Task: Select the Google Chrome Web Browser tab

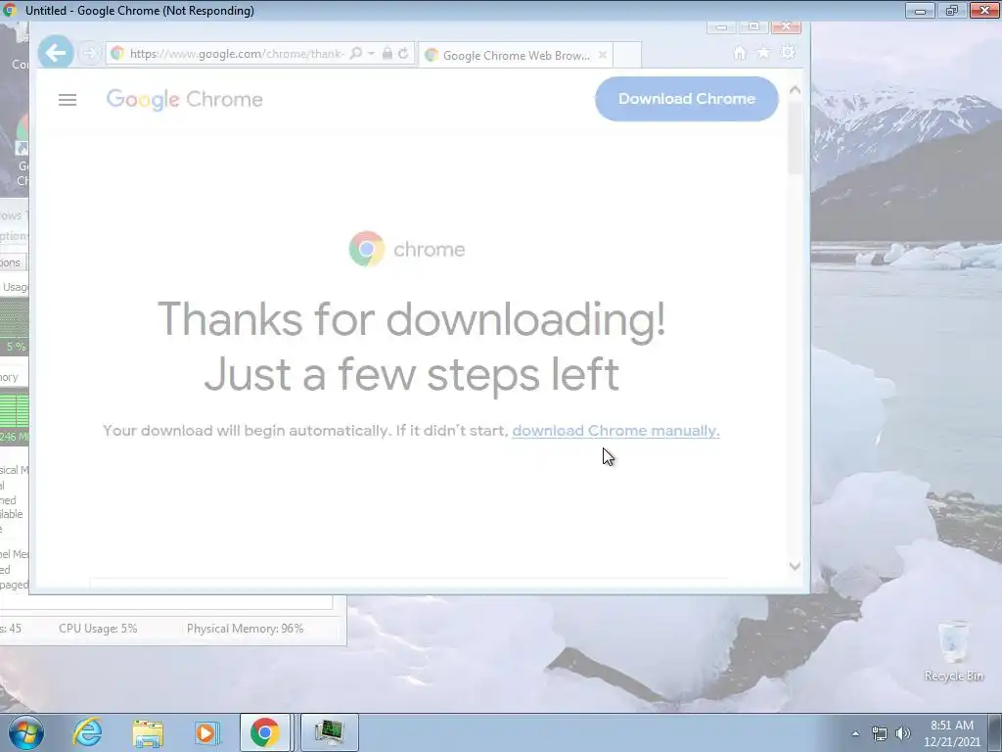Action: point(515,55)
